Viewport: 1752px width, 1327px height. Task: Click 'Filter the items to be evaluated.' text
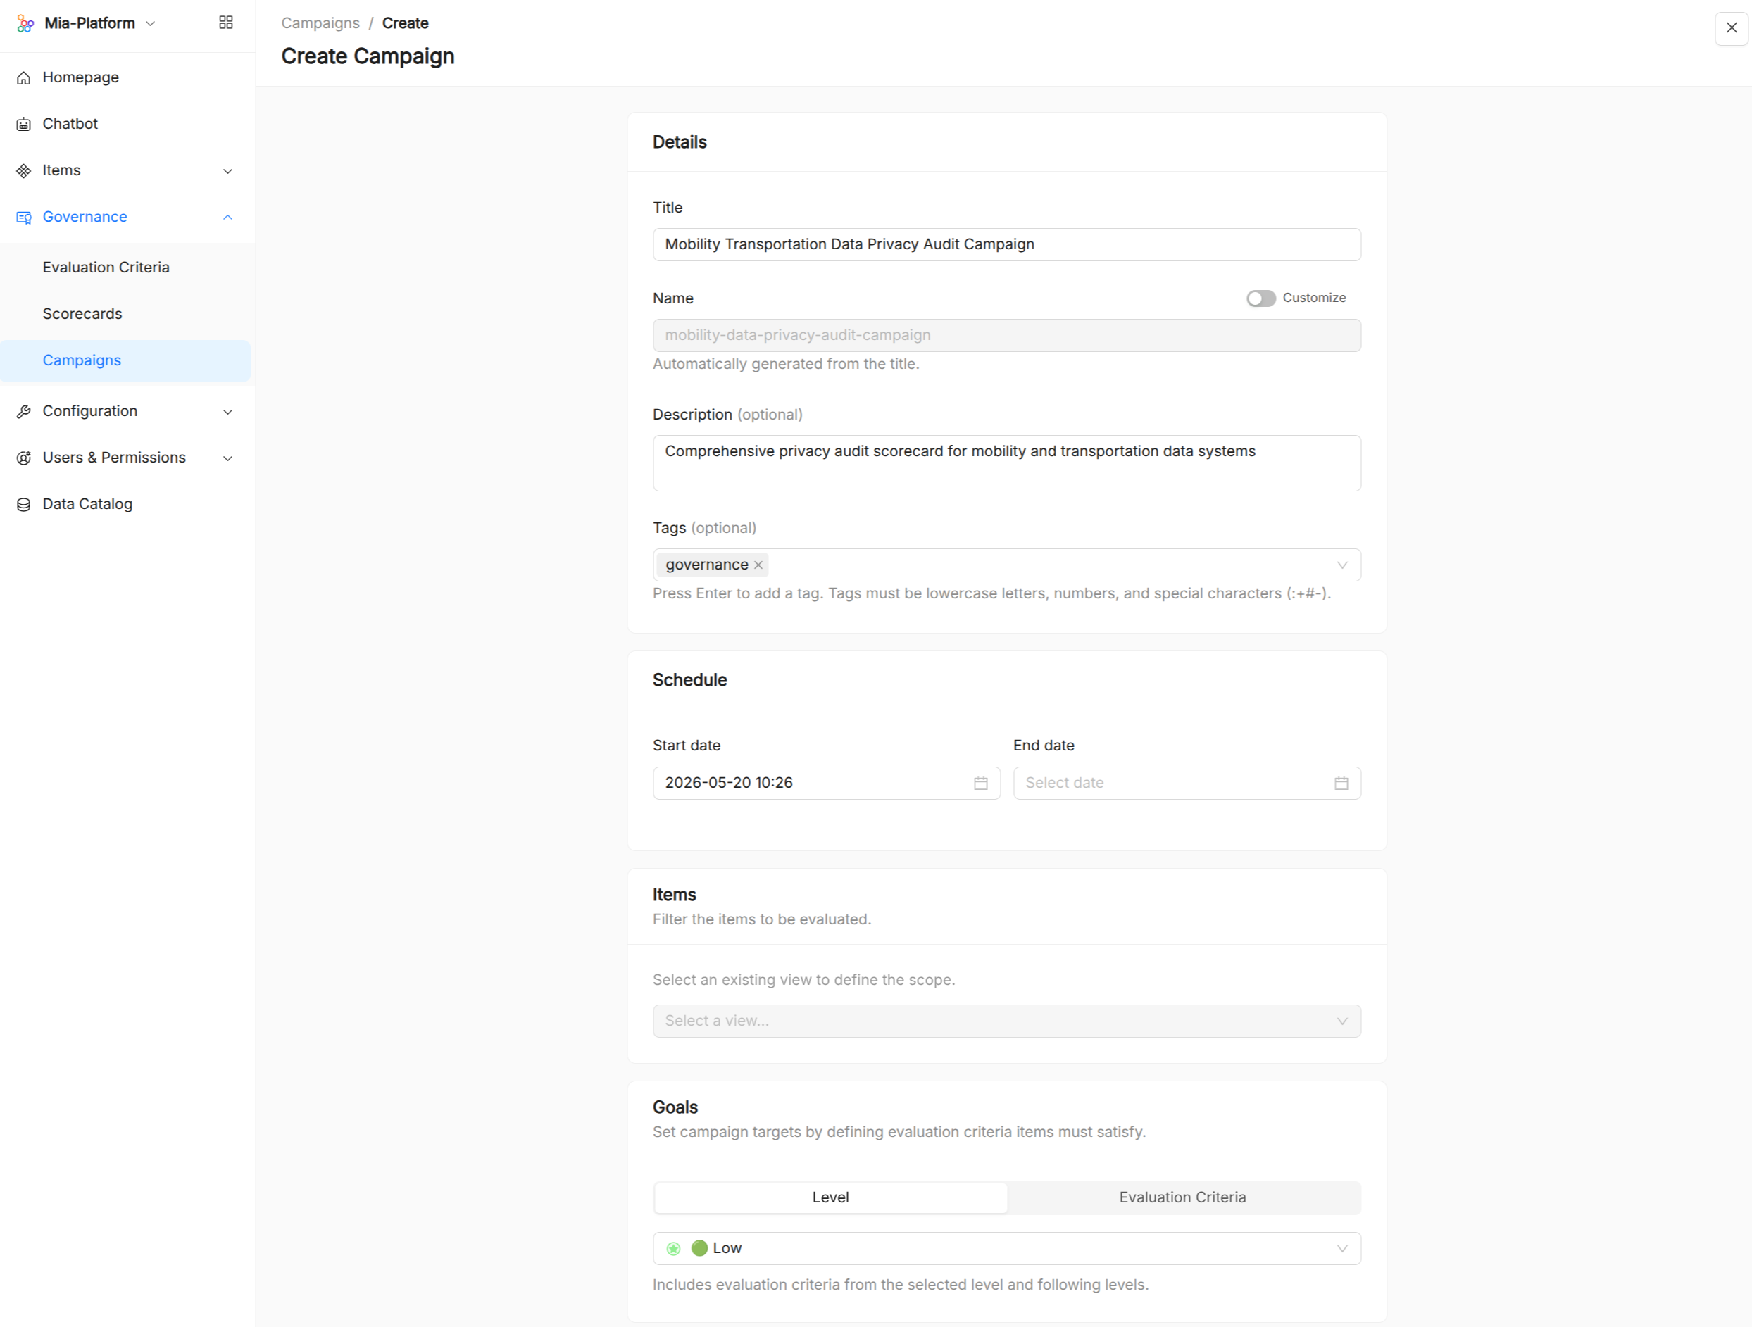[761, 920]
